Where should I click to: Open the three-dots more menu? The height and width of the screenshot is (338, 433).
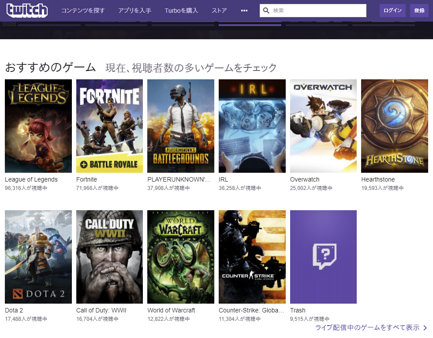point(244,11)
